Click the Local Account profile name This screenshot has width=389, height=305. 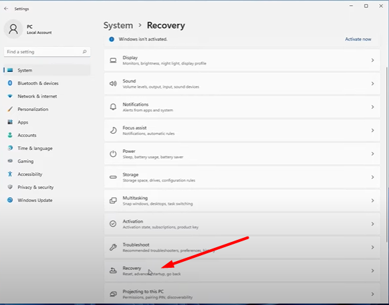coord(39,33)
